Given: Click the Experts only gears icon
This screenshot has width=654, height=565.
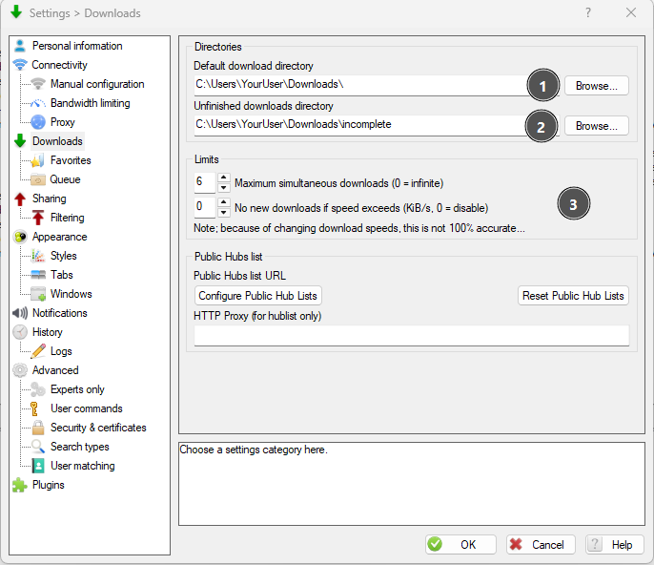Looking at the screenshot, I should pos(38,389).
